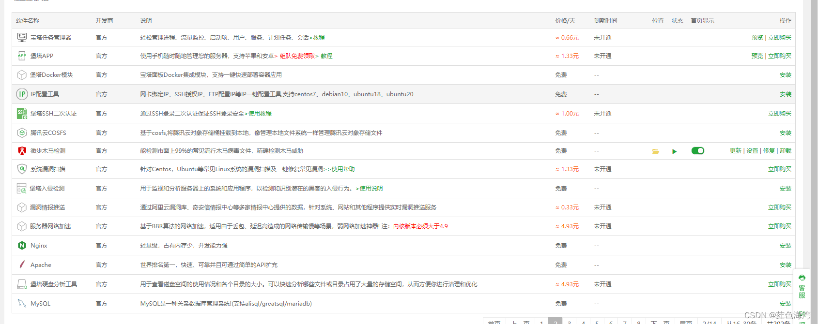Click 立即购买 for 漏洞情报推送
Image resolution: width=818 pixels, height=324 pixels.
tap(780, 207)
